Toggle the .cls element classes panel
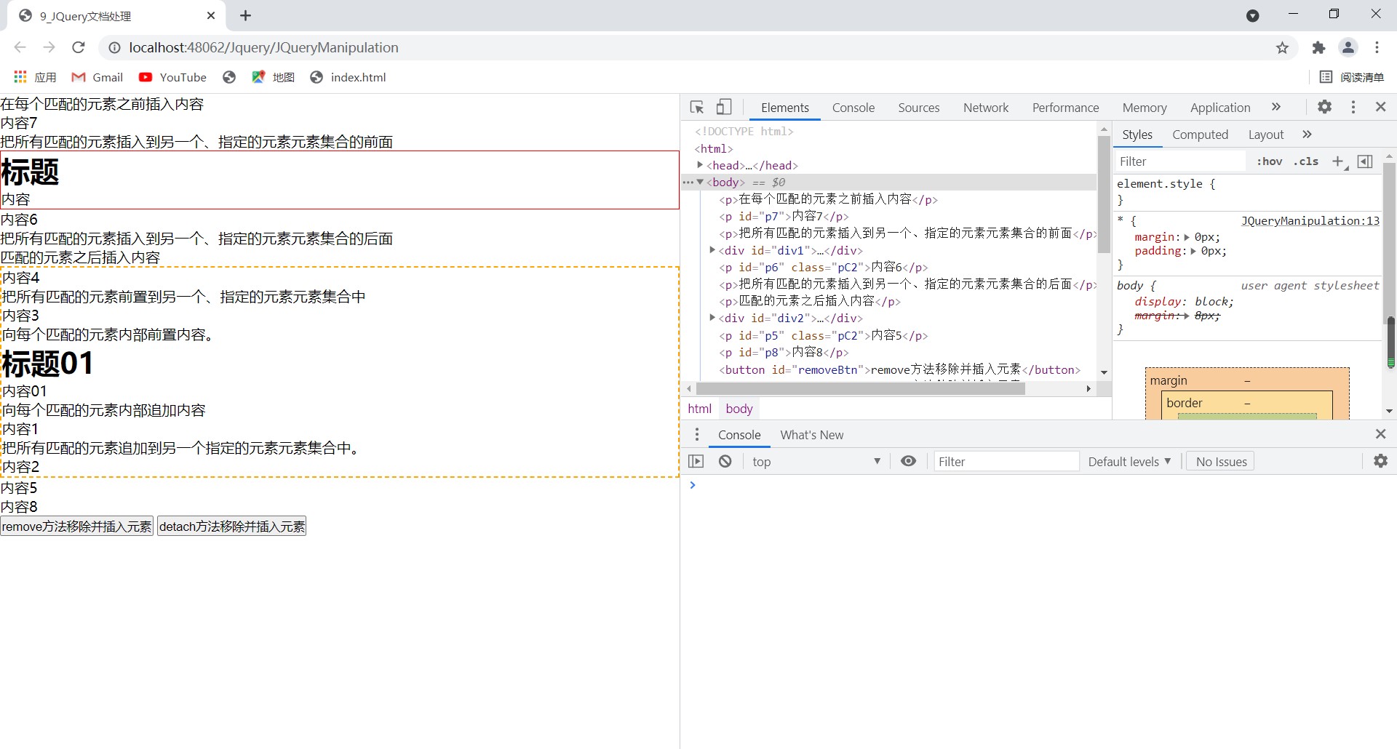This screenshot has width=1397, height=749. point(1306,161)
